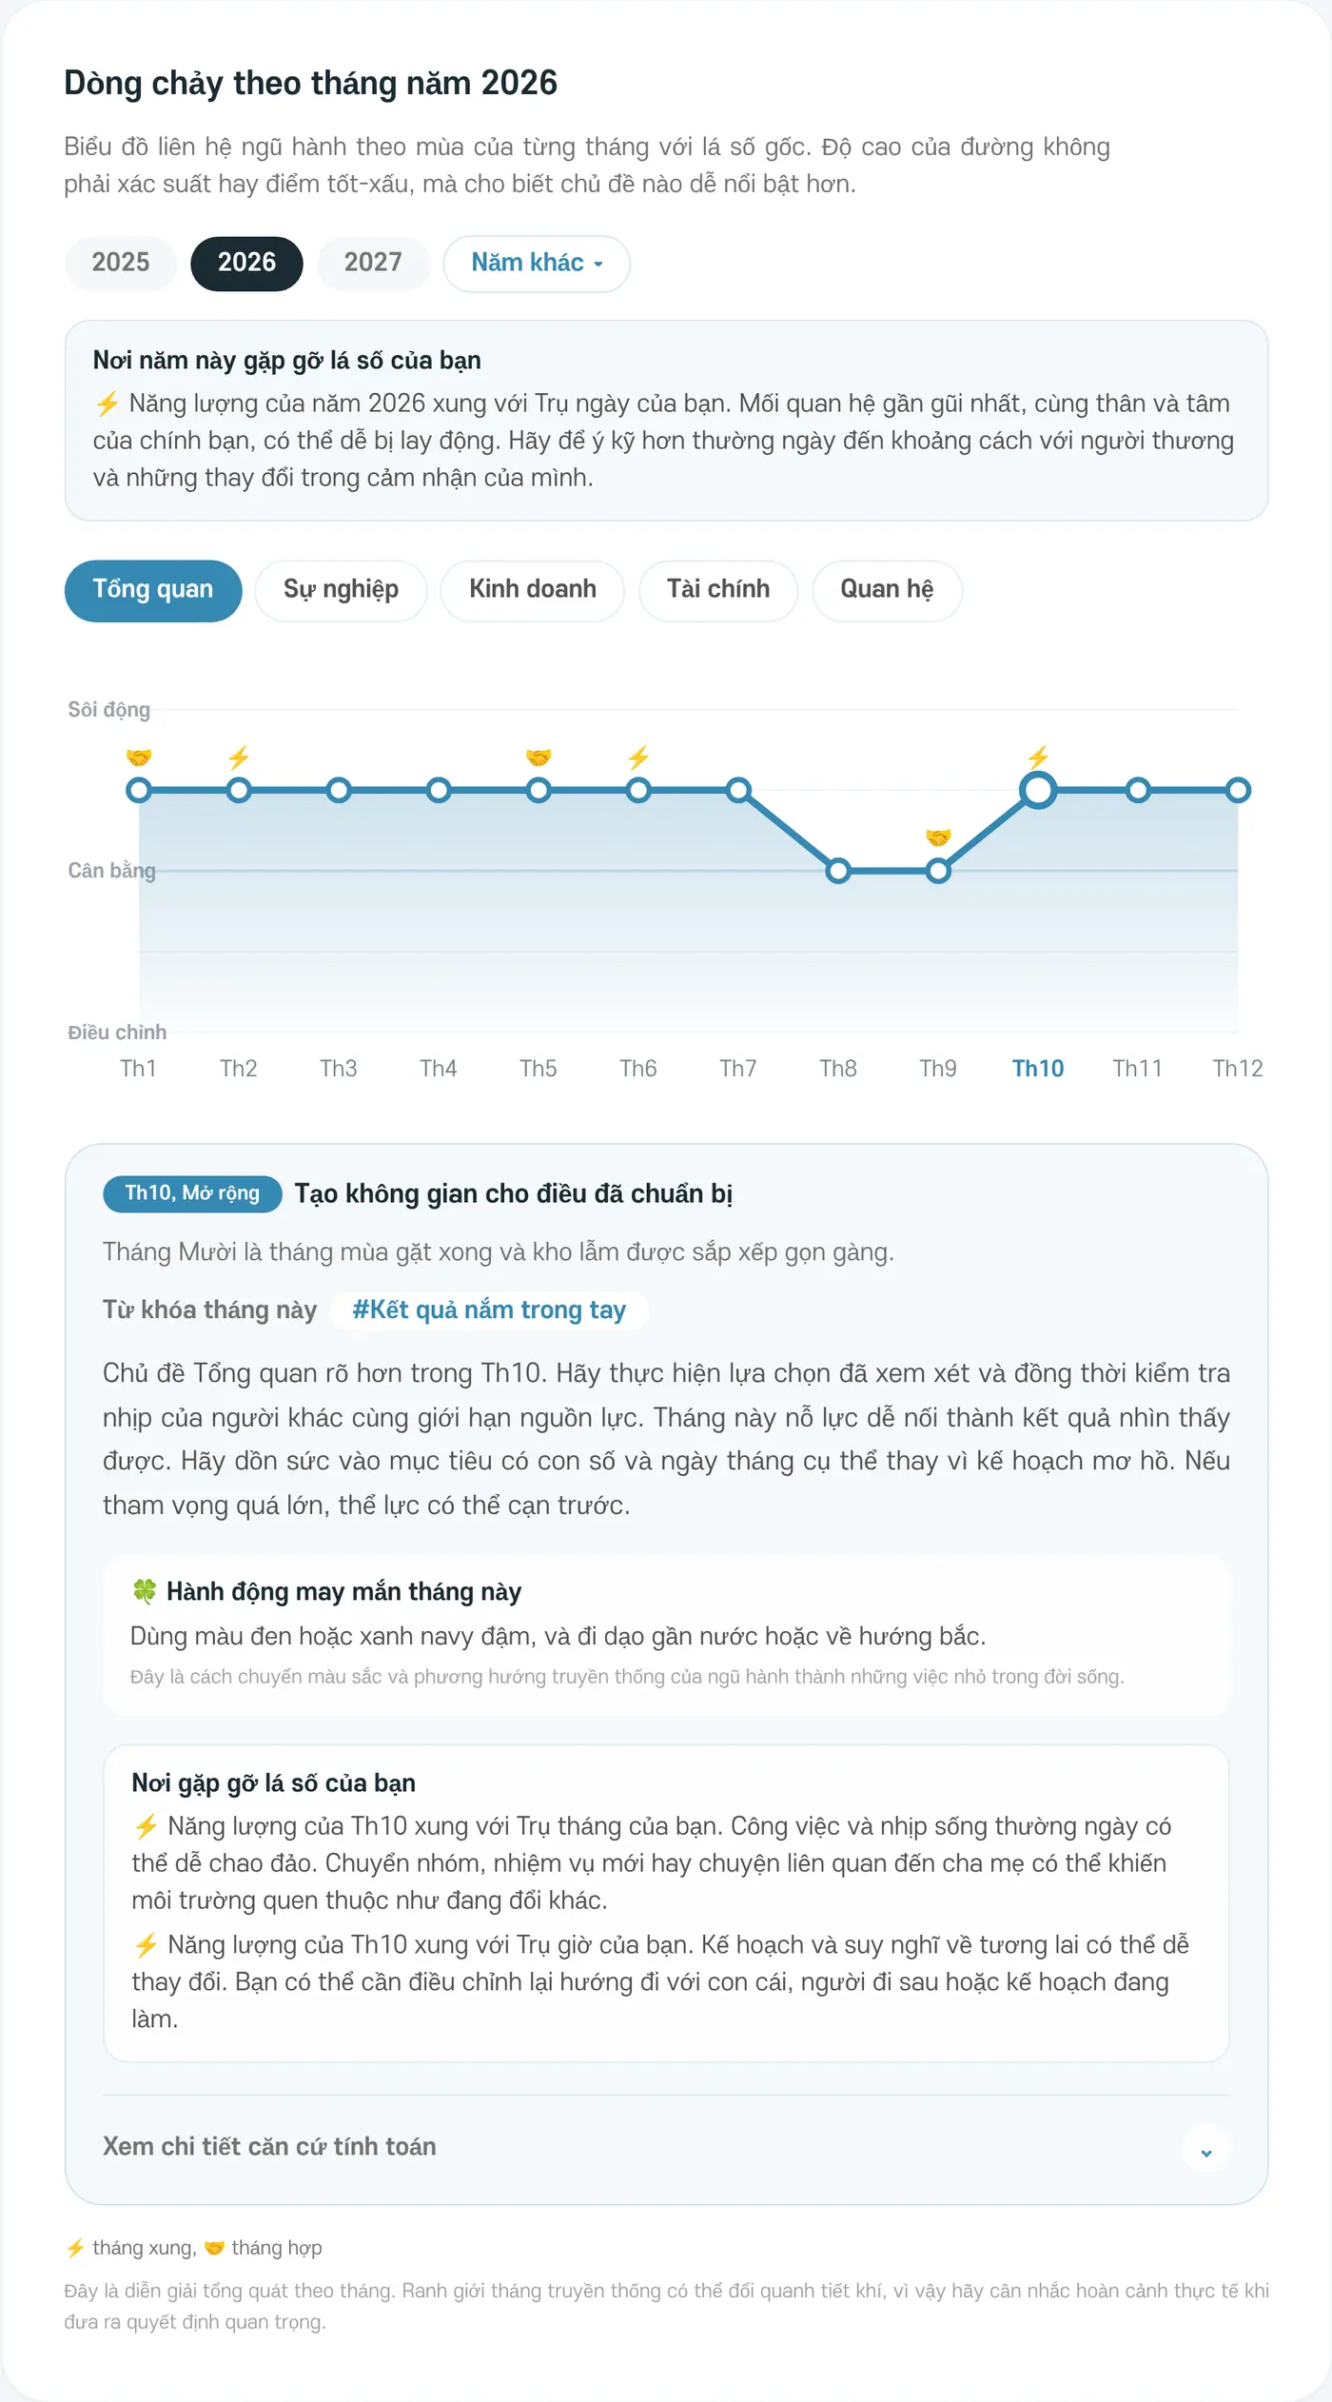This screenshot has width=1332, height=2402.
Task: Click the handshake icon above Th1
Action: [x=139, y=758]
